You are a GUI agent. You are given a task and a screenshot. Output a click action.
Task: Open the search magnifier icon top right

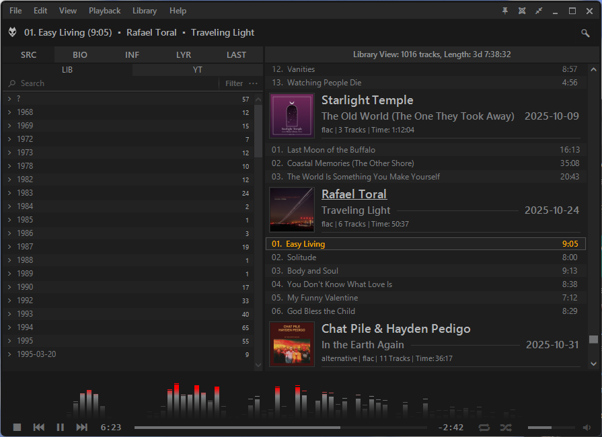coord(585,33)
